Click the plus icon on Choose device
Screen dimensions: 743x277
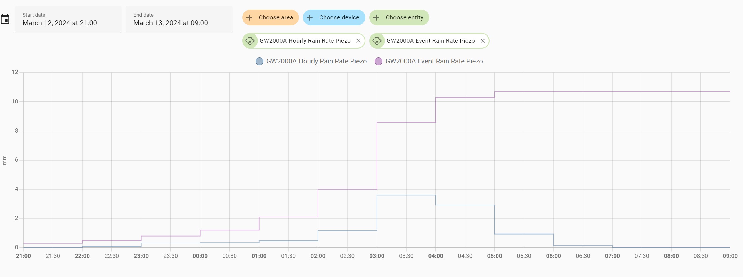[x=310, y=17]
